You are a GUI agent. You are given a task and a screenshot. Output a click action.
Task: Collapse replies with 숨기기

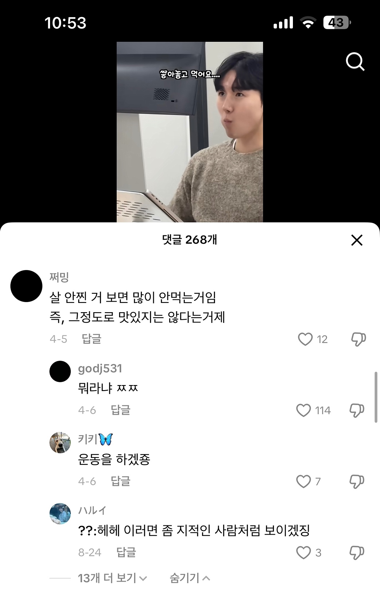coord(190,578)
